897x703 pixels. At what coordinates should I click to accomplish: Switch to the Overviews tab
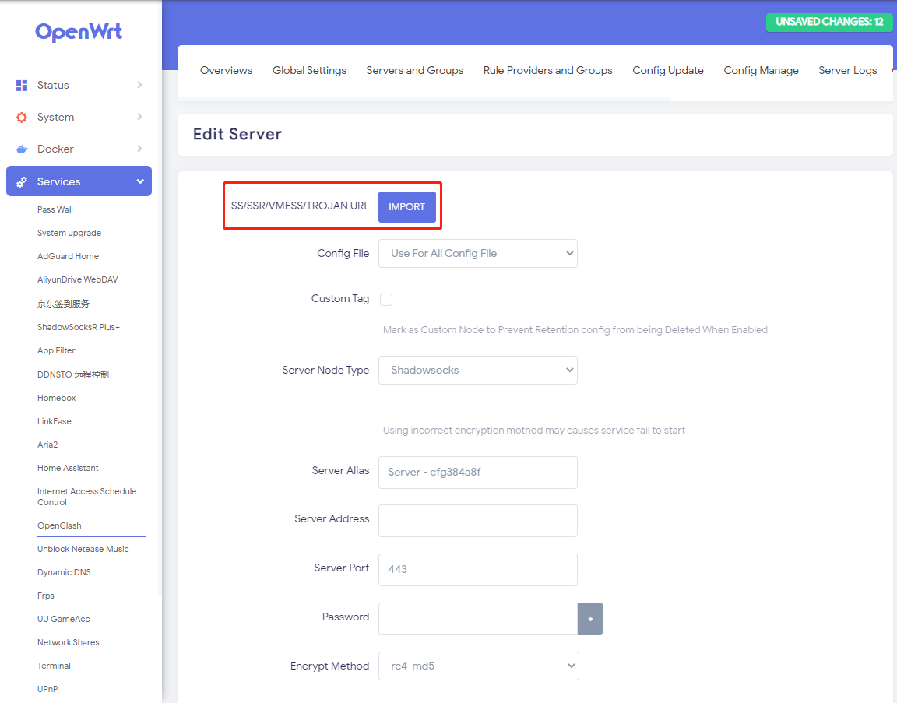pyautogui.click(x=226, y=70)
